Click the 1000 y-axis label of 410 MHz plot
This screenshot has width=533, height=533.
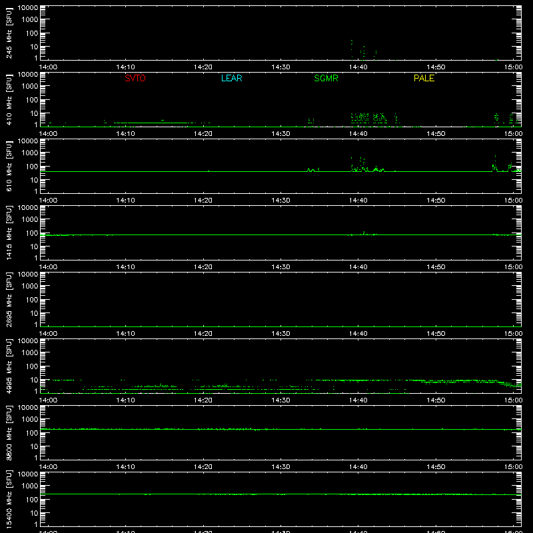click(30, 87)
